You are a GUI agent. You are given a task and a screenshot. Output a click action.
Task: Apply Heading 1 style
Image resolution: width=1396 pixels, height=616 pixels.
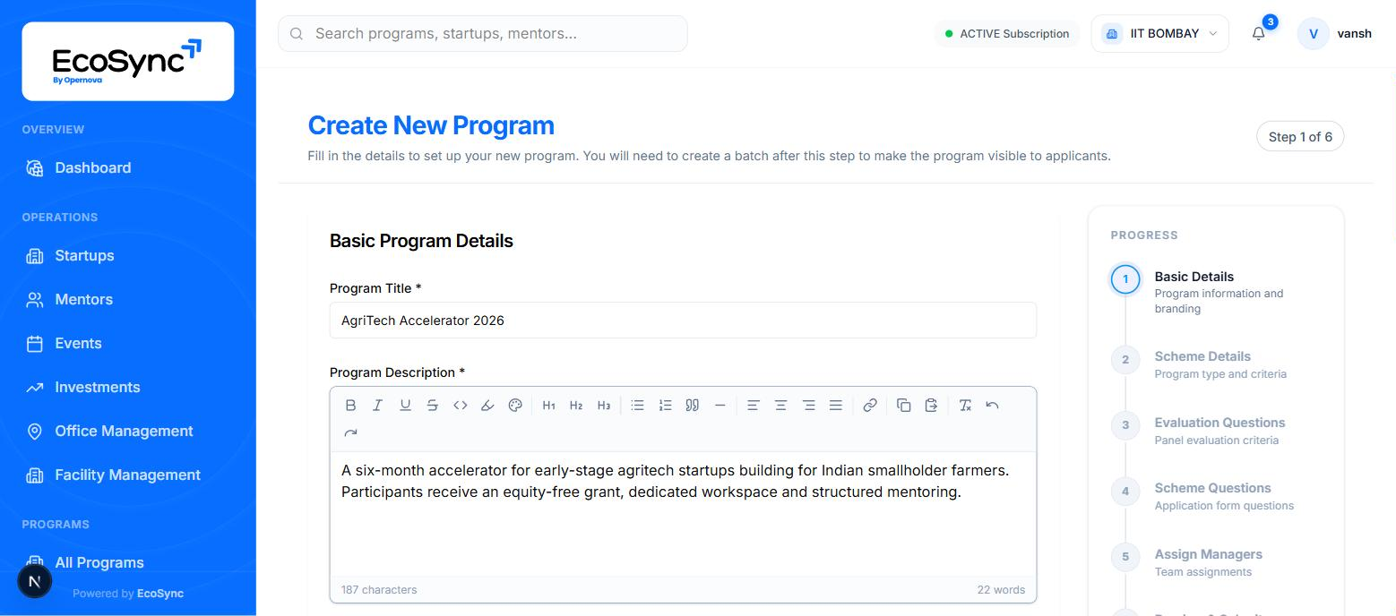[x=549, y=406]
